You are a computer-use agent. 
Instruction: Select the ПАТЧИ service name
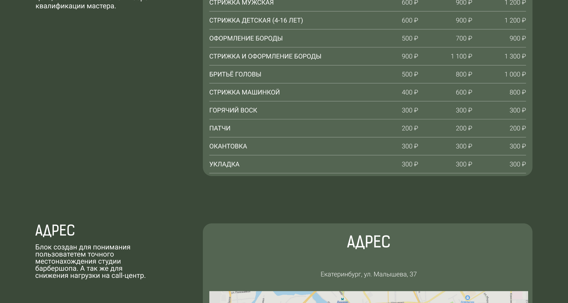click(x=220, y=128)
